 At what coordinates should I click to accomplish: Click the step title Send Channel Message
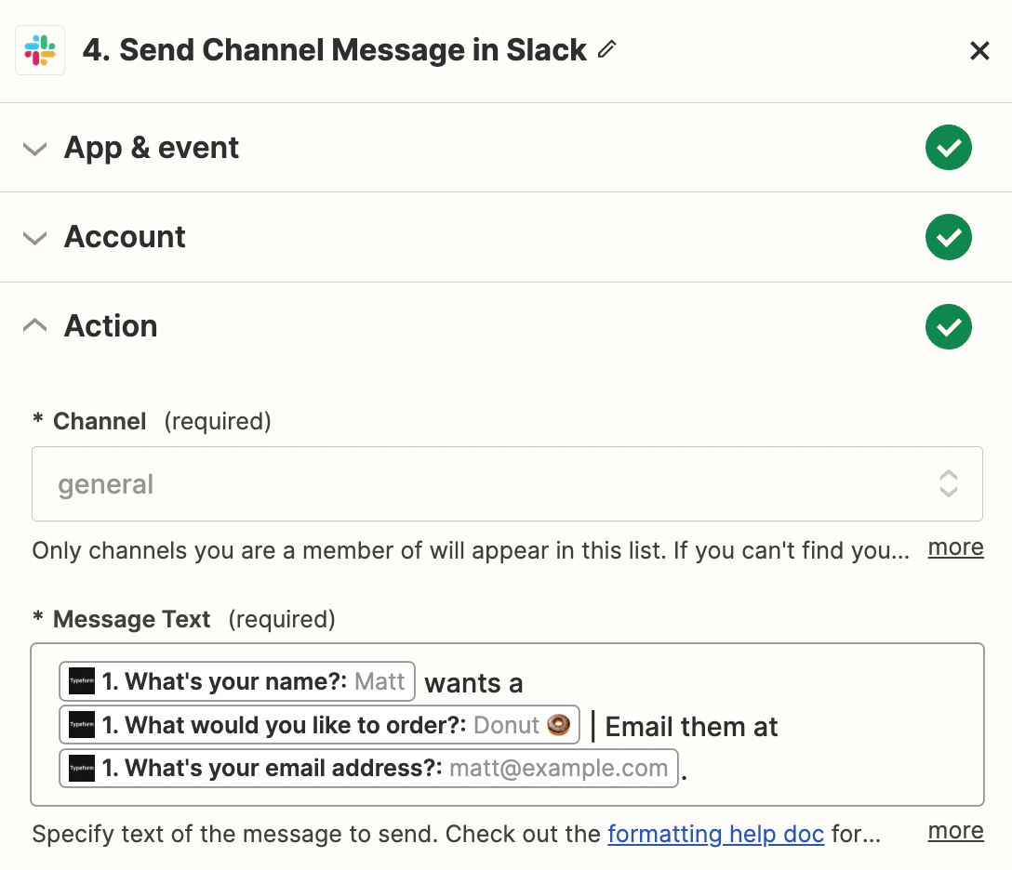click(x=335, y=50)
